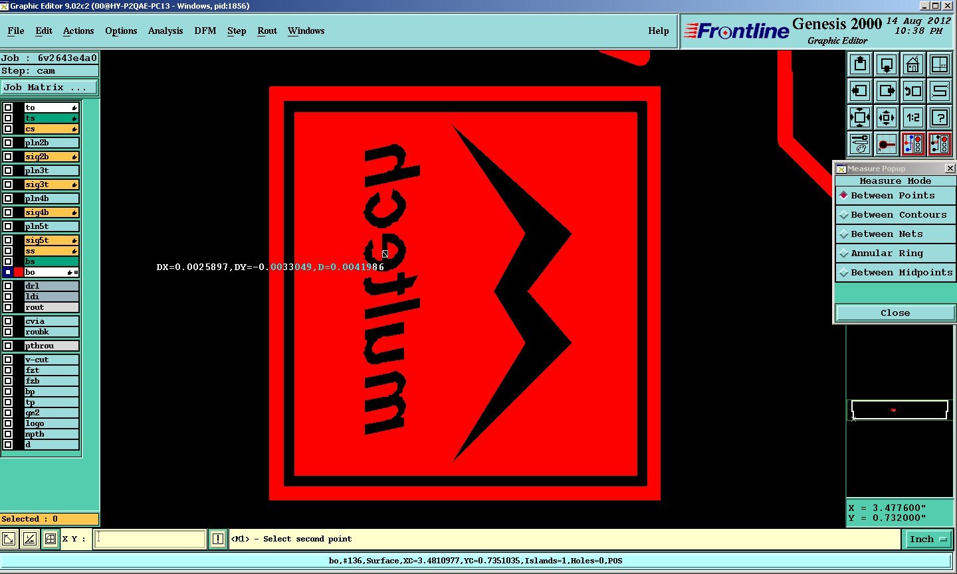Open the Windows menu
957x574 pixels.
point(306,31)
